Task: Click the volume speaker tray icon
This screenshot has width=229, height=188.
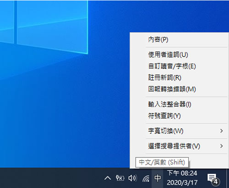Action: pyautogui.click(x=132, y=178)
